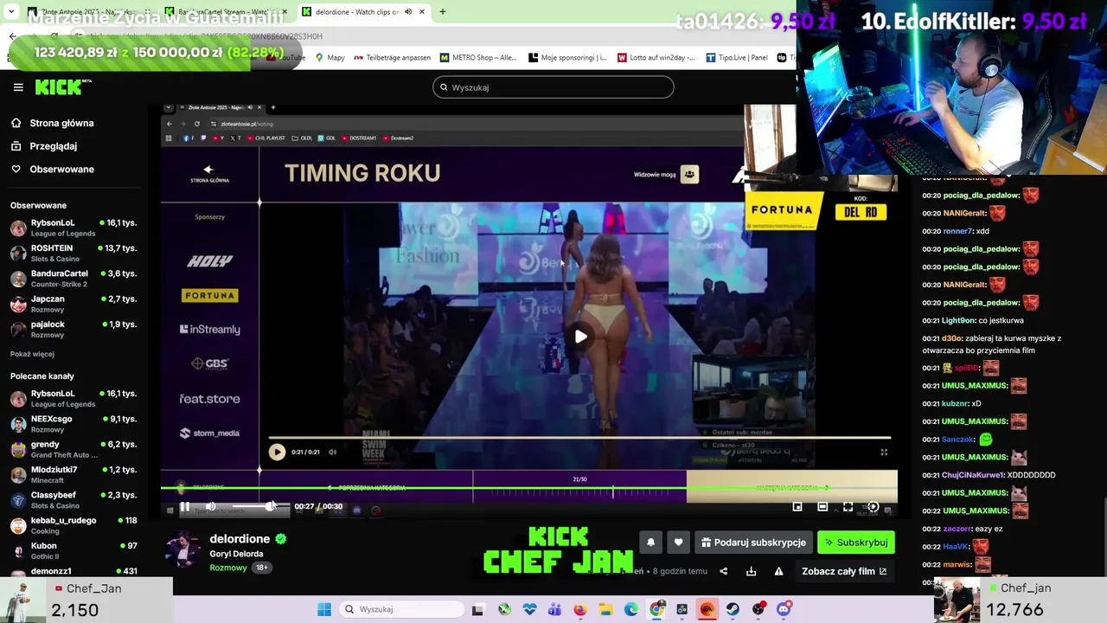Expand the embedded inner video fullscreen
This screenshot has height=623, width=1107.
click(884, 452)
